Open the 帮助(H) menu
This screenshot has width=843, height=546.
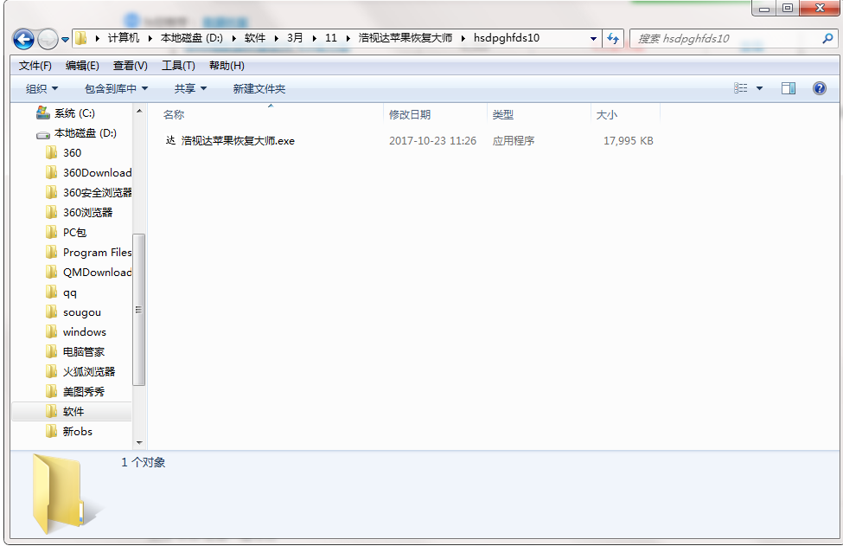[x=227, y=66]
